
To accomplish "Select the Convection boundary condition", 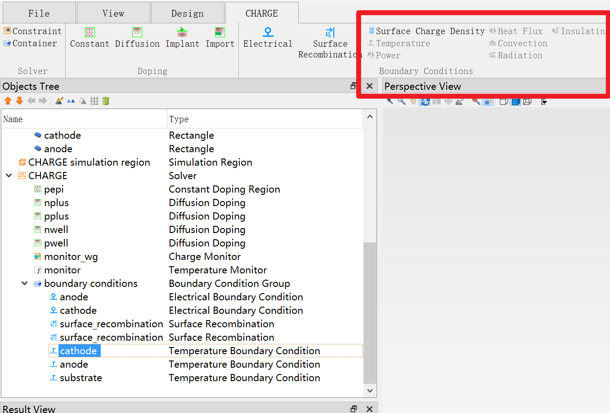I will tap(518, 43).
